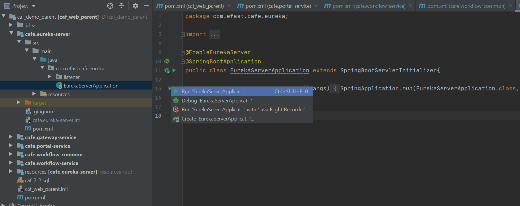Run with 'Java Flight Recorder' option

tap(242, 110)
